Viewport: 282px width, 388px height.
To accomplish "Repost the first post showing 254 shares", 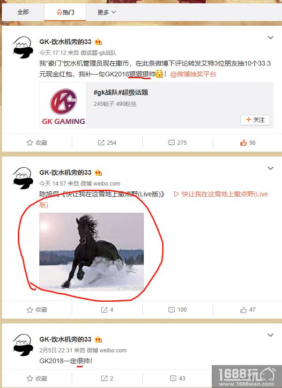I will [x=107, y=143].
